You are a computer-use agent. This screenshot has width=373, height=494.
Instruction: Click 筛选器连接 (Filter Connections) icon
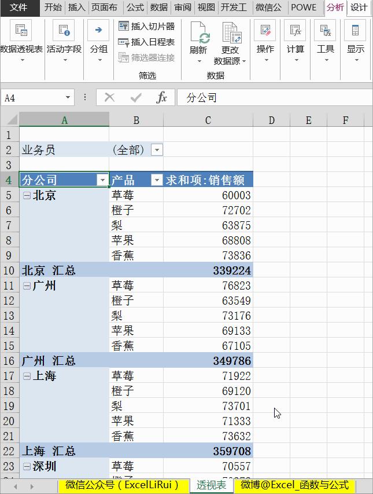[123, 58]
